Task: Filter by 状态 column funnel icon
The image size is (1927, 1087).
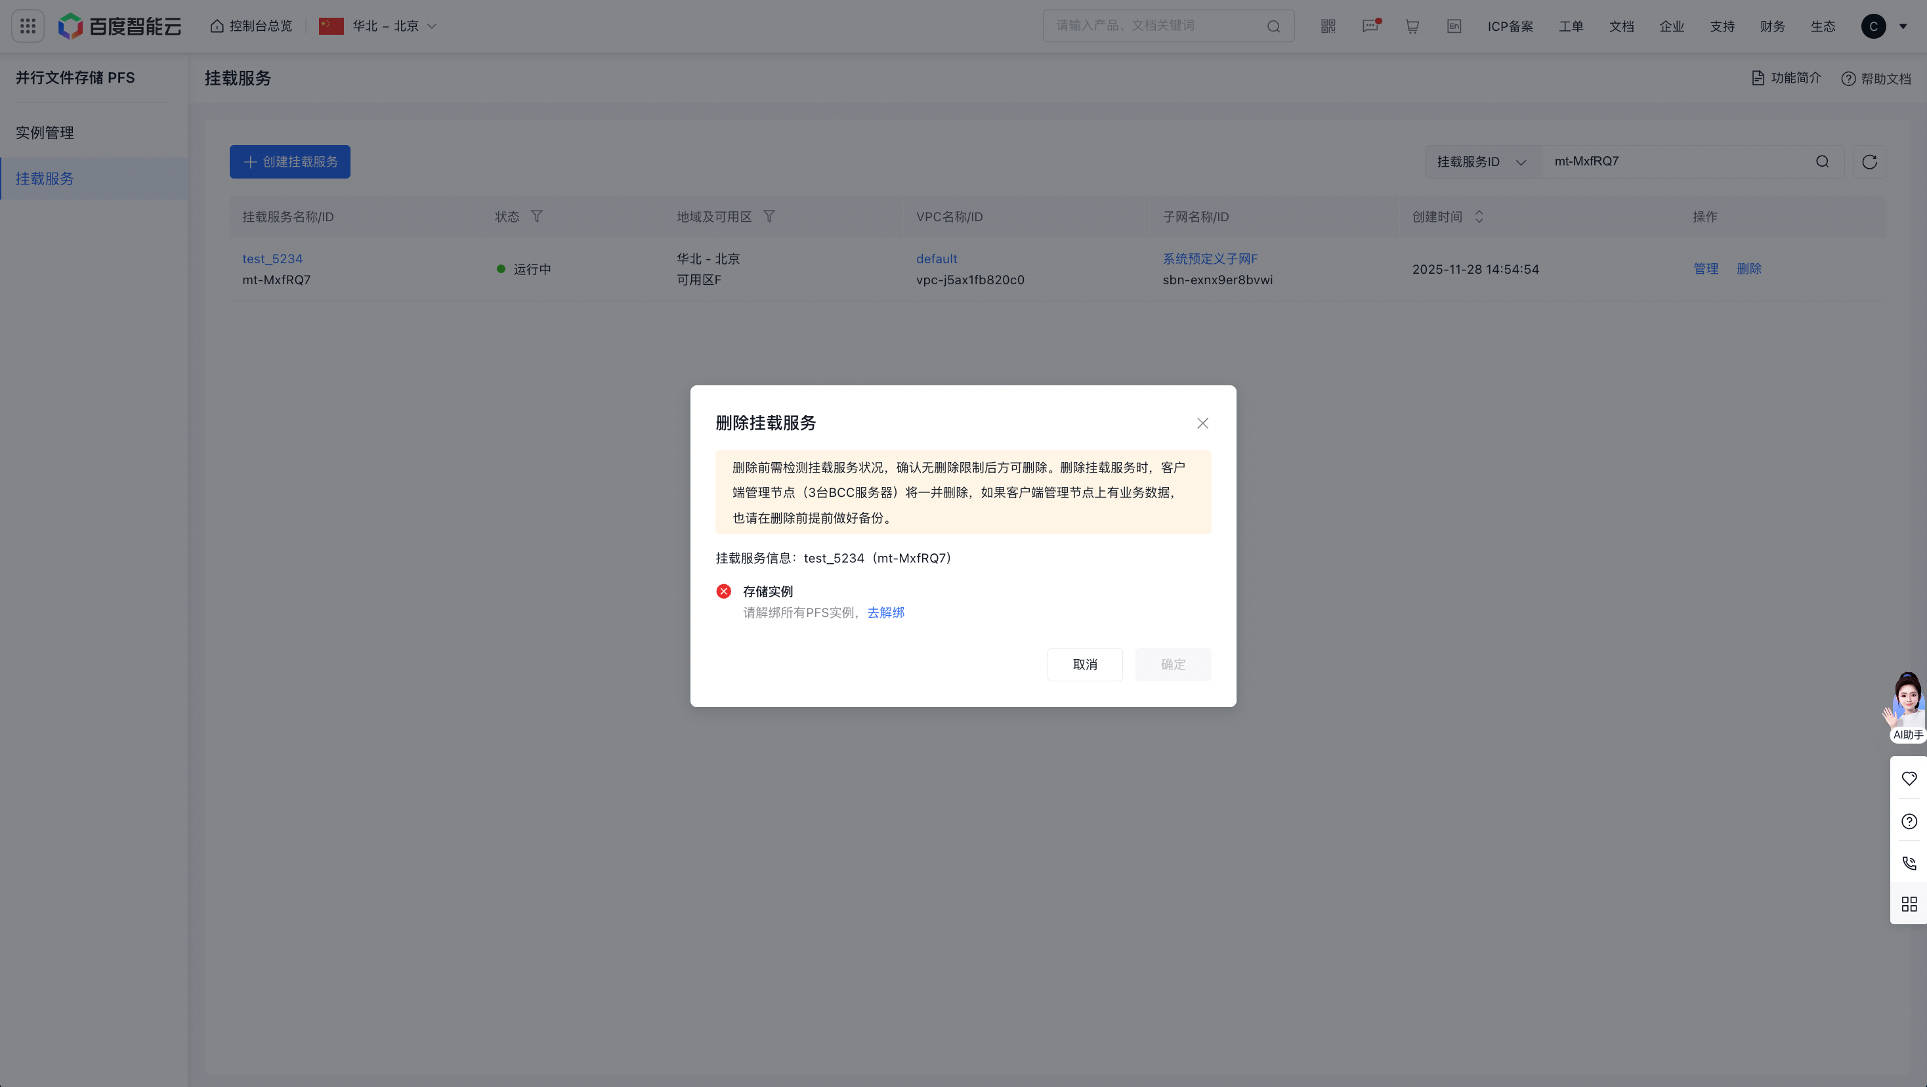Action: pos(536,216)
